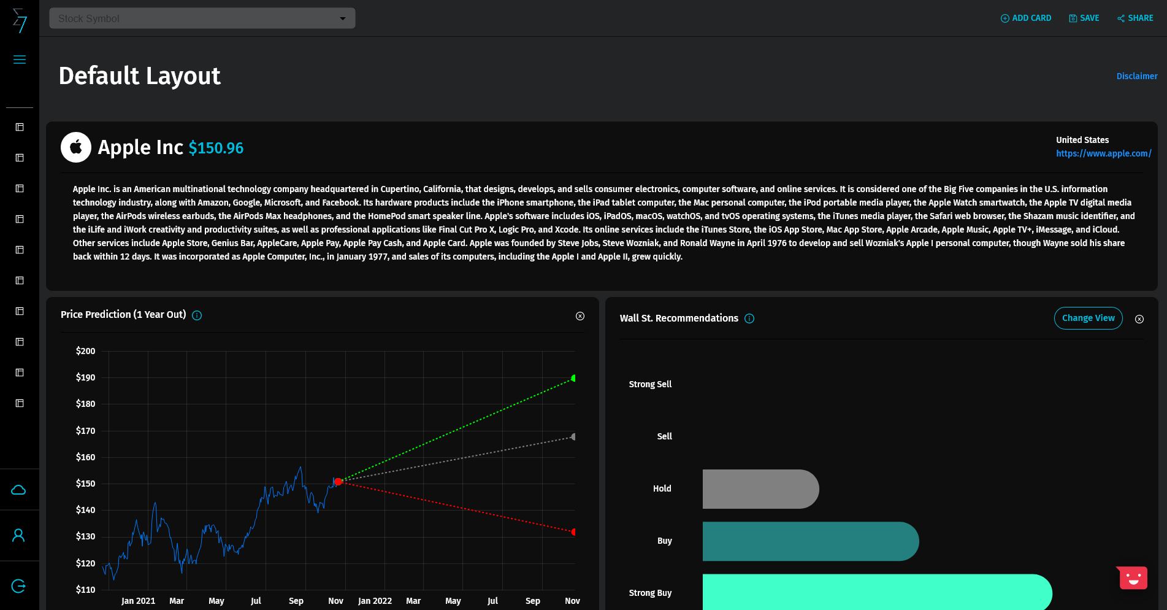Click the ninth layout icon in the sidebar

20,373
